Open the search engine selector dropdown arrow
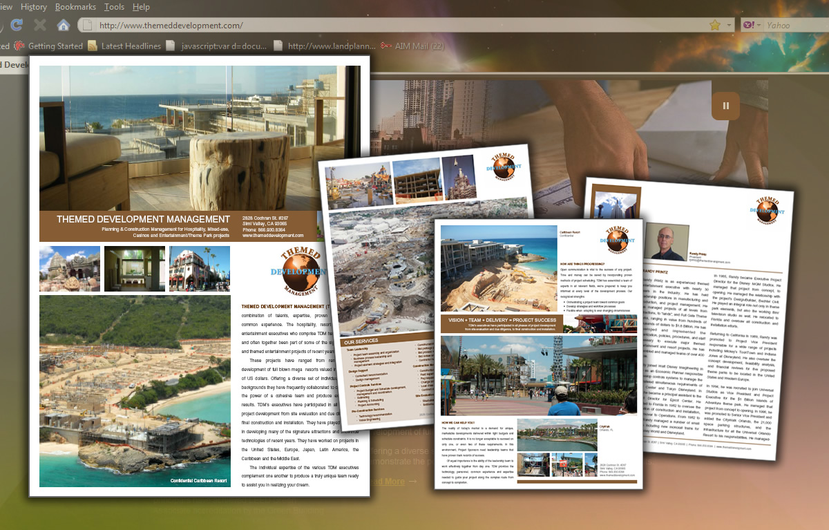The image size is (829, 530). coord(759,26)
